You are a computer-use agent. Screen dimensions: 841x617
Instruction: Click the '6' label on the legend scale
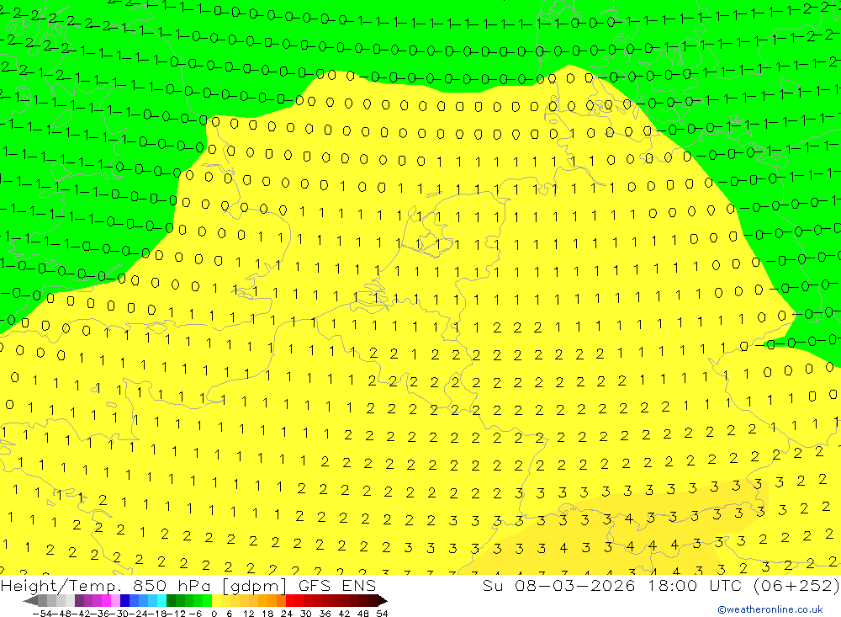(x=230, y=614)
